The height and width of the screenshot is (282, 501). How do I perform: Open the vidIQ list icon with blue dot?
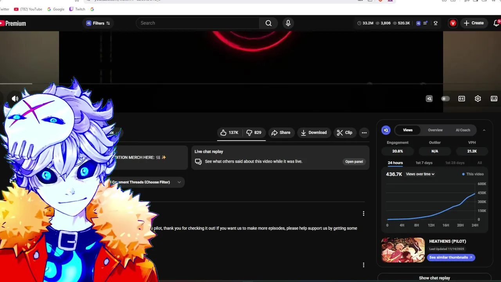[425, 23]
